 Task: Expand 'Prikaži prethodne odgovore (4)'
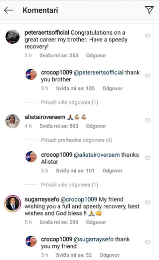pos(77,140)
